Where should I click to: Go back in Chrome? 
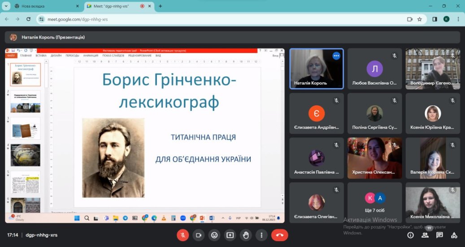(x=7, y=19)
